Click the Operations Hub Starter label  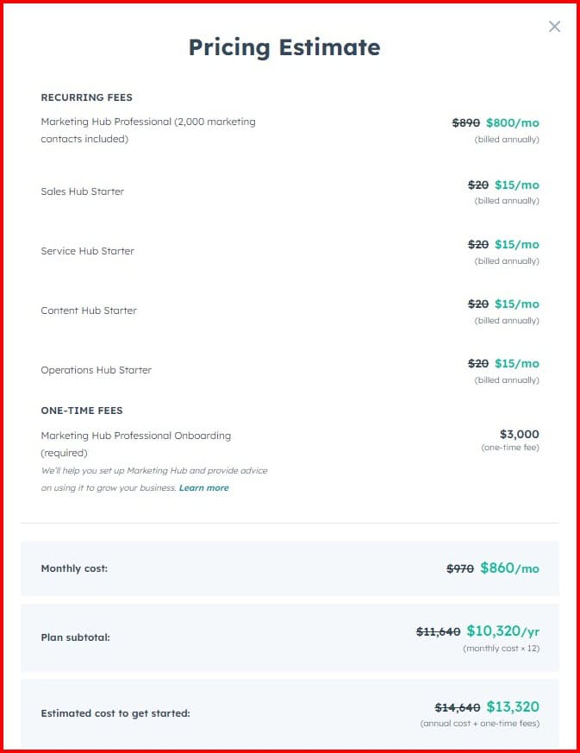click(x=96, y=370)
